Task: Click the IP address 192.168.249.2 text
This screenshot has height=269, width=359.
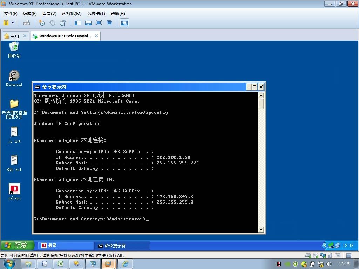Action: (x=175, y=196)
